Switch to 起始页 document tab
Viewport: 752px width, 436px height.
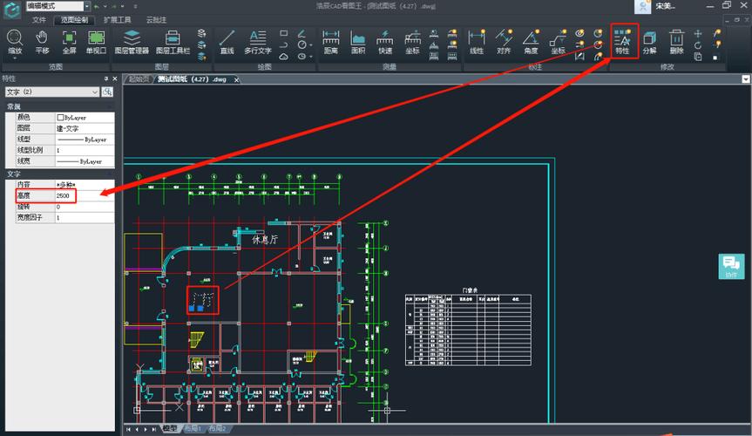coord(139,79)
